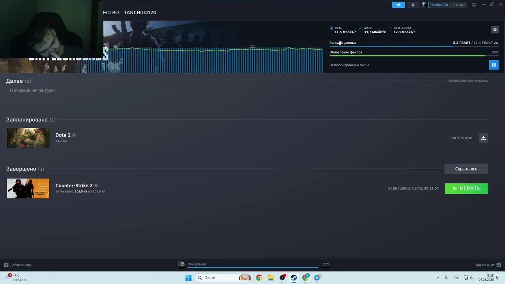The height and width of the screenshot is (284, 505).
Task: Open Windows Start menu
Action: tap(189, 278)
